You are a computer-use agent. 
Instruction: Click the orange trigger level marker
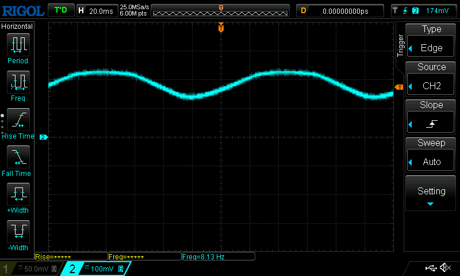[x=398, y=87]
